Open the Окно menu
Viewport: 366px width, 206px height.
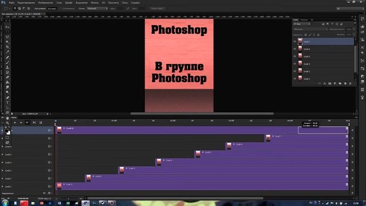click(x=125, y=2)
